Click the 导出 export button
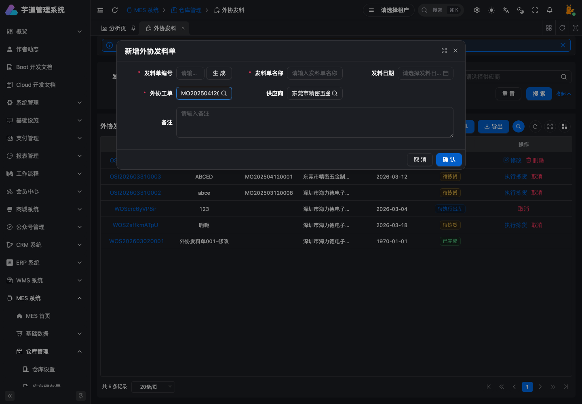Viewport: 582px width, 404px height. click(x=493, y=126)
